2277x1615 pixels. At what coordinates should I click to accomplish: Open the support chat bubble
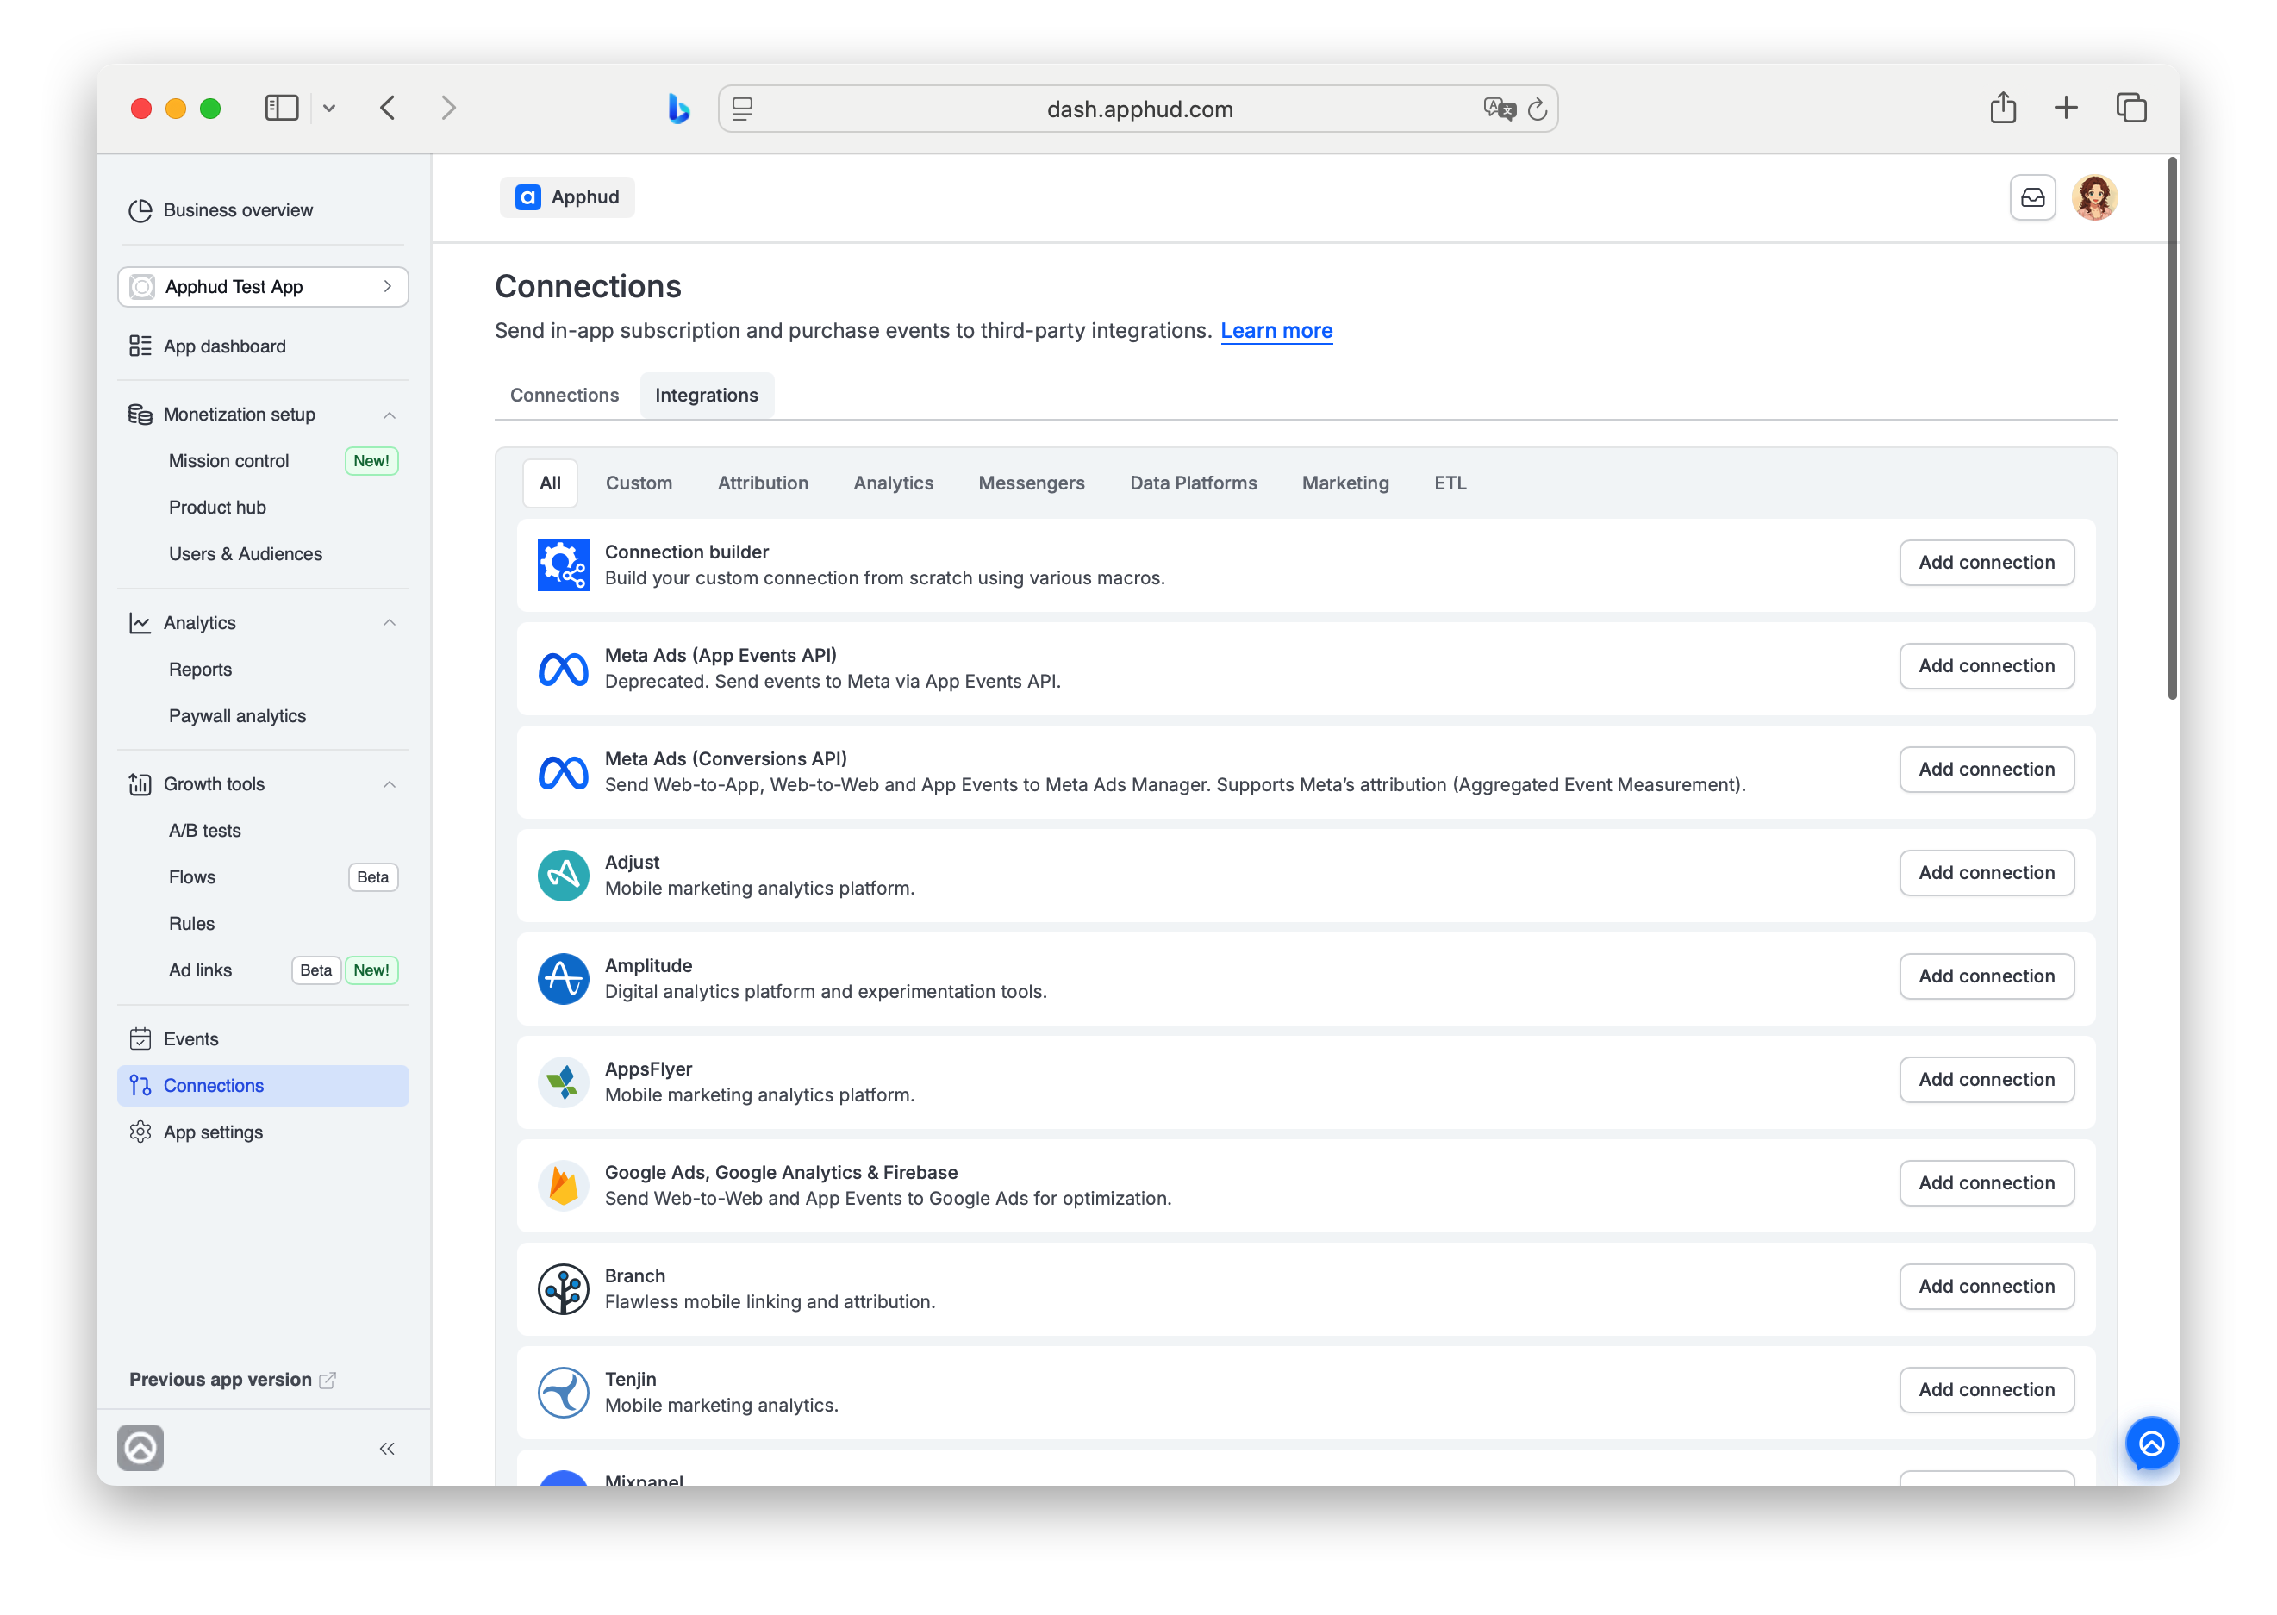pyautogui.click(x=2152, y=1443)
